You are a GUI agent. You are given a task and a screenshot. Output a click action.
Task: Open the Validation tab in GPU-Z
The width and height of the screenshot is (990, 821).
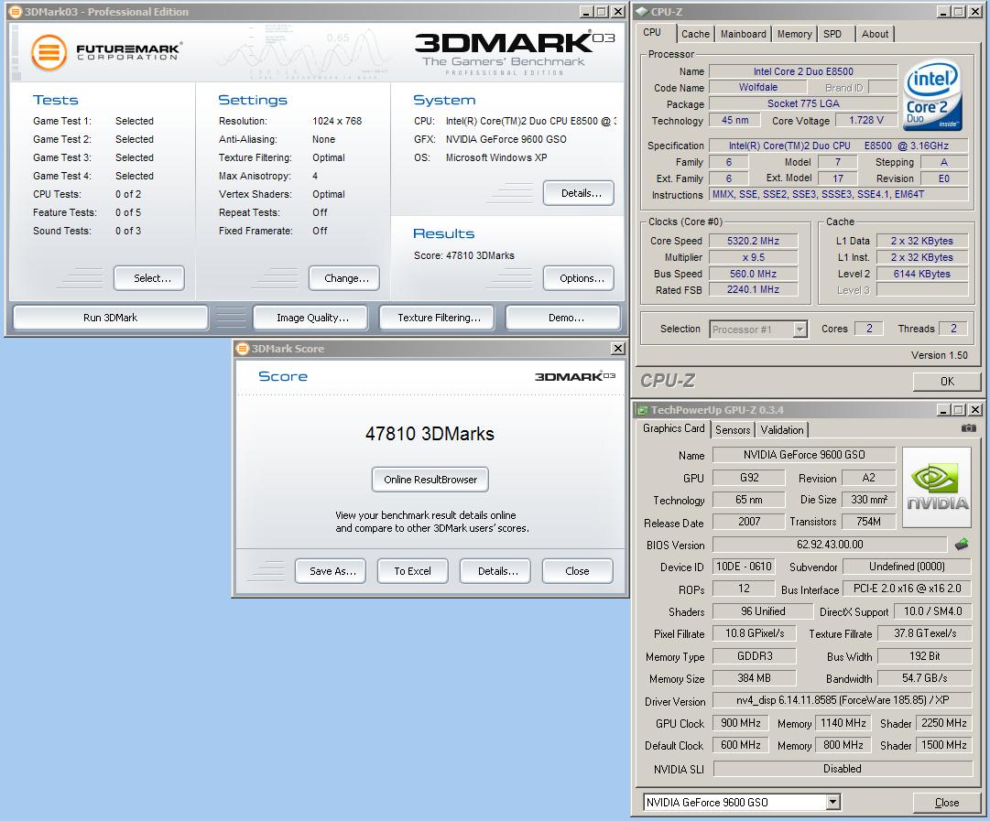[x=781, y=430]
